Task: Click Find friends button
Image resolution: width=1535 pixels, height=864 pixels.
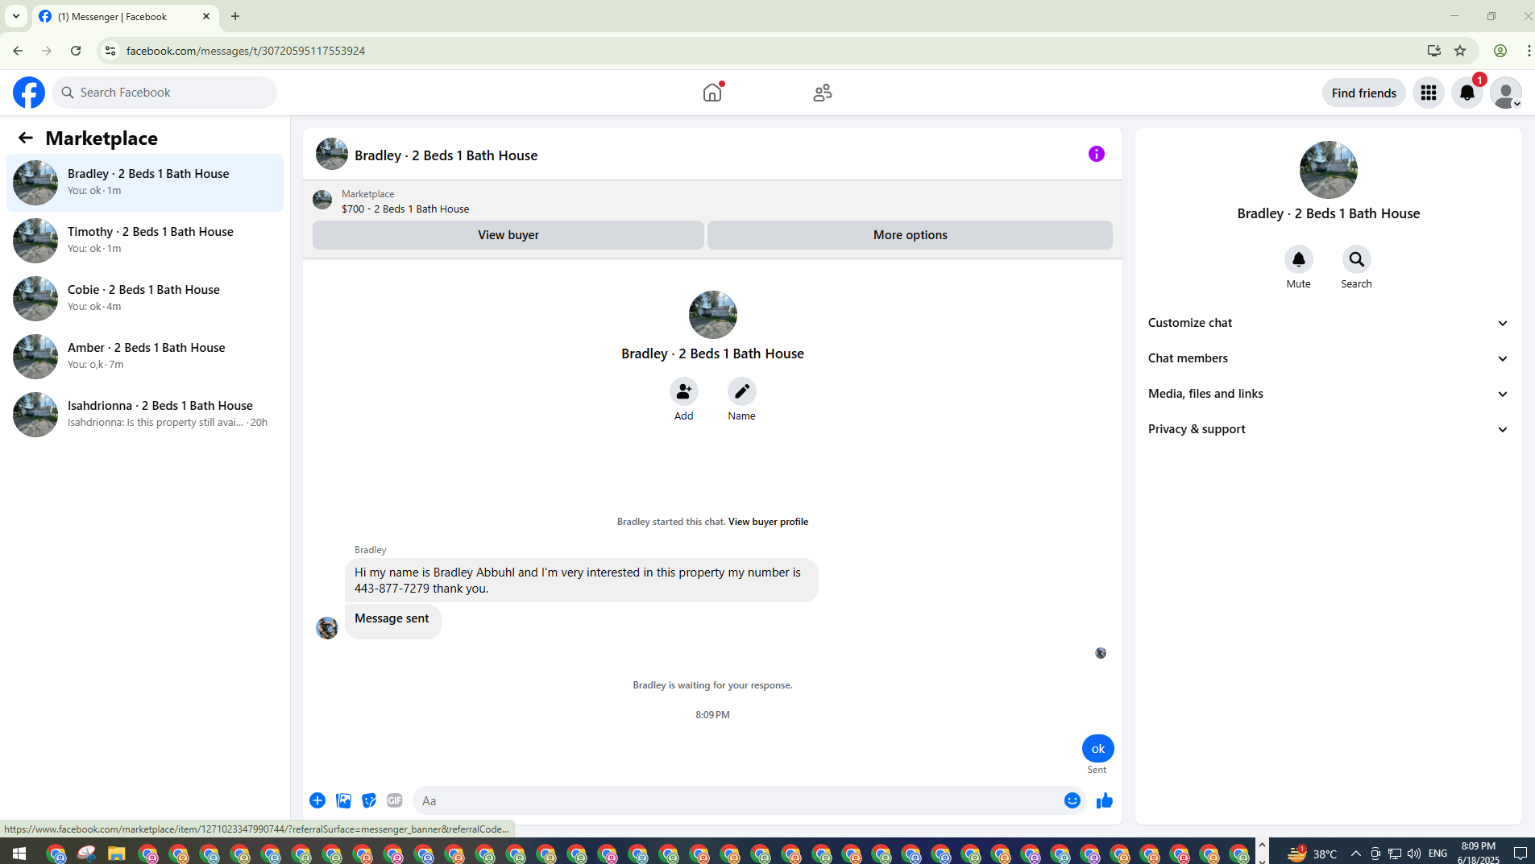Action: [x=1364, y=93]
